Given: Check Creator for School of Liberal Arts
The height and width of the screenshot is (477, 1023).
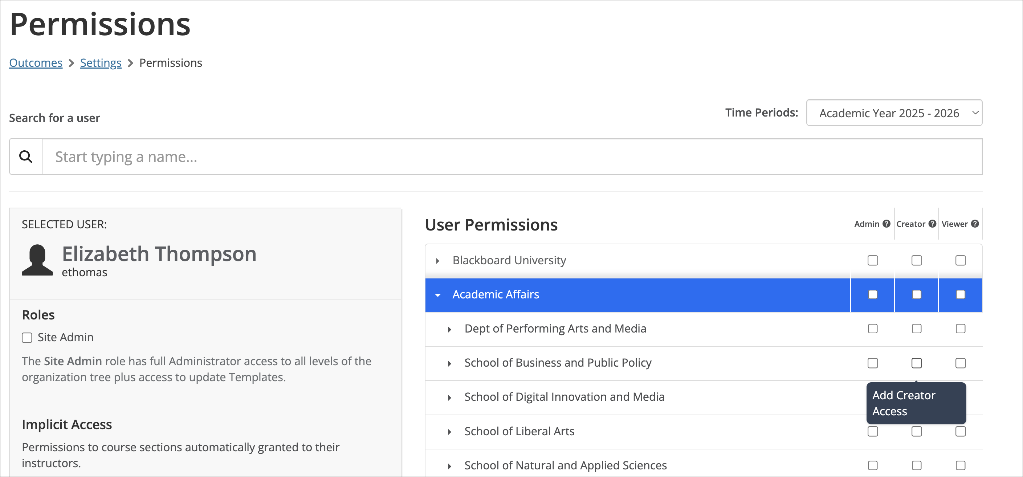Looking at the screenshot, I should (917, 431).
